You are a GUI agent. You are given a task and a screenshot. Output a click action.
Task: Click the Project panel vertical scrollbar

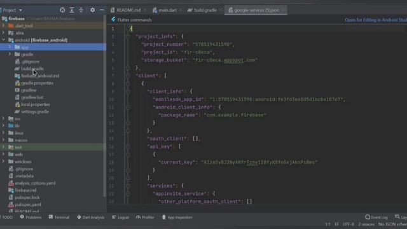pyautogui.click(x=104, y=106)
